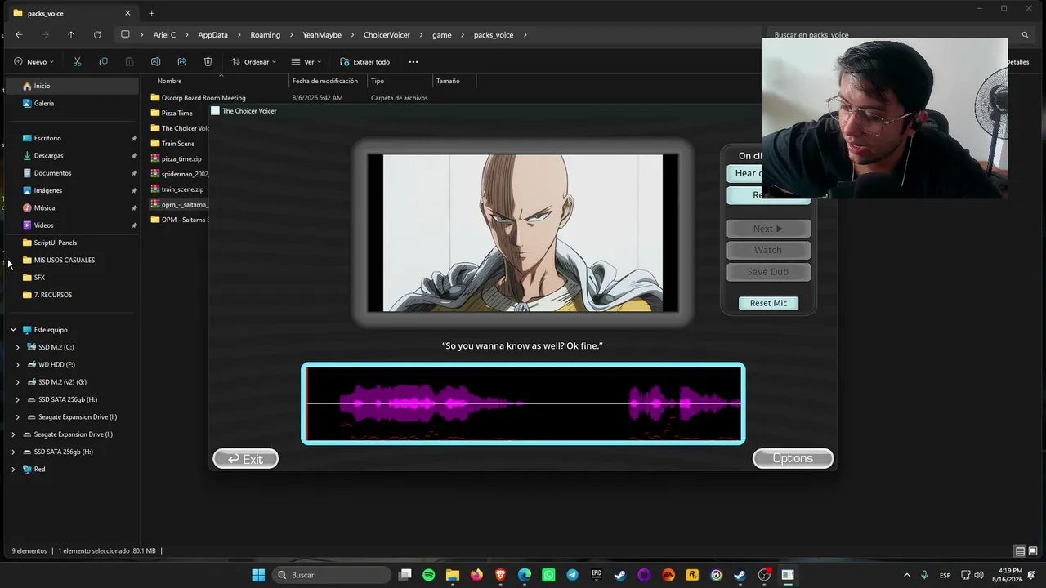Expand the SSD M.2 (C:) drive node

point(18,347)
